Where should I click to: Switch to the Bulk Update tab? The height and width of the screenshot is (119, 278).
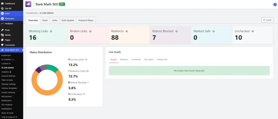click(68, 20)
